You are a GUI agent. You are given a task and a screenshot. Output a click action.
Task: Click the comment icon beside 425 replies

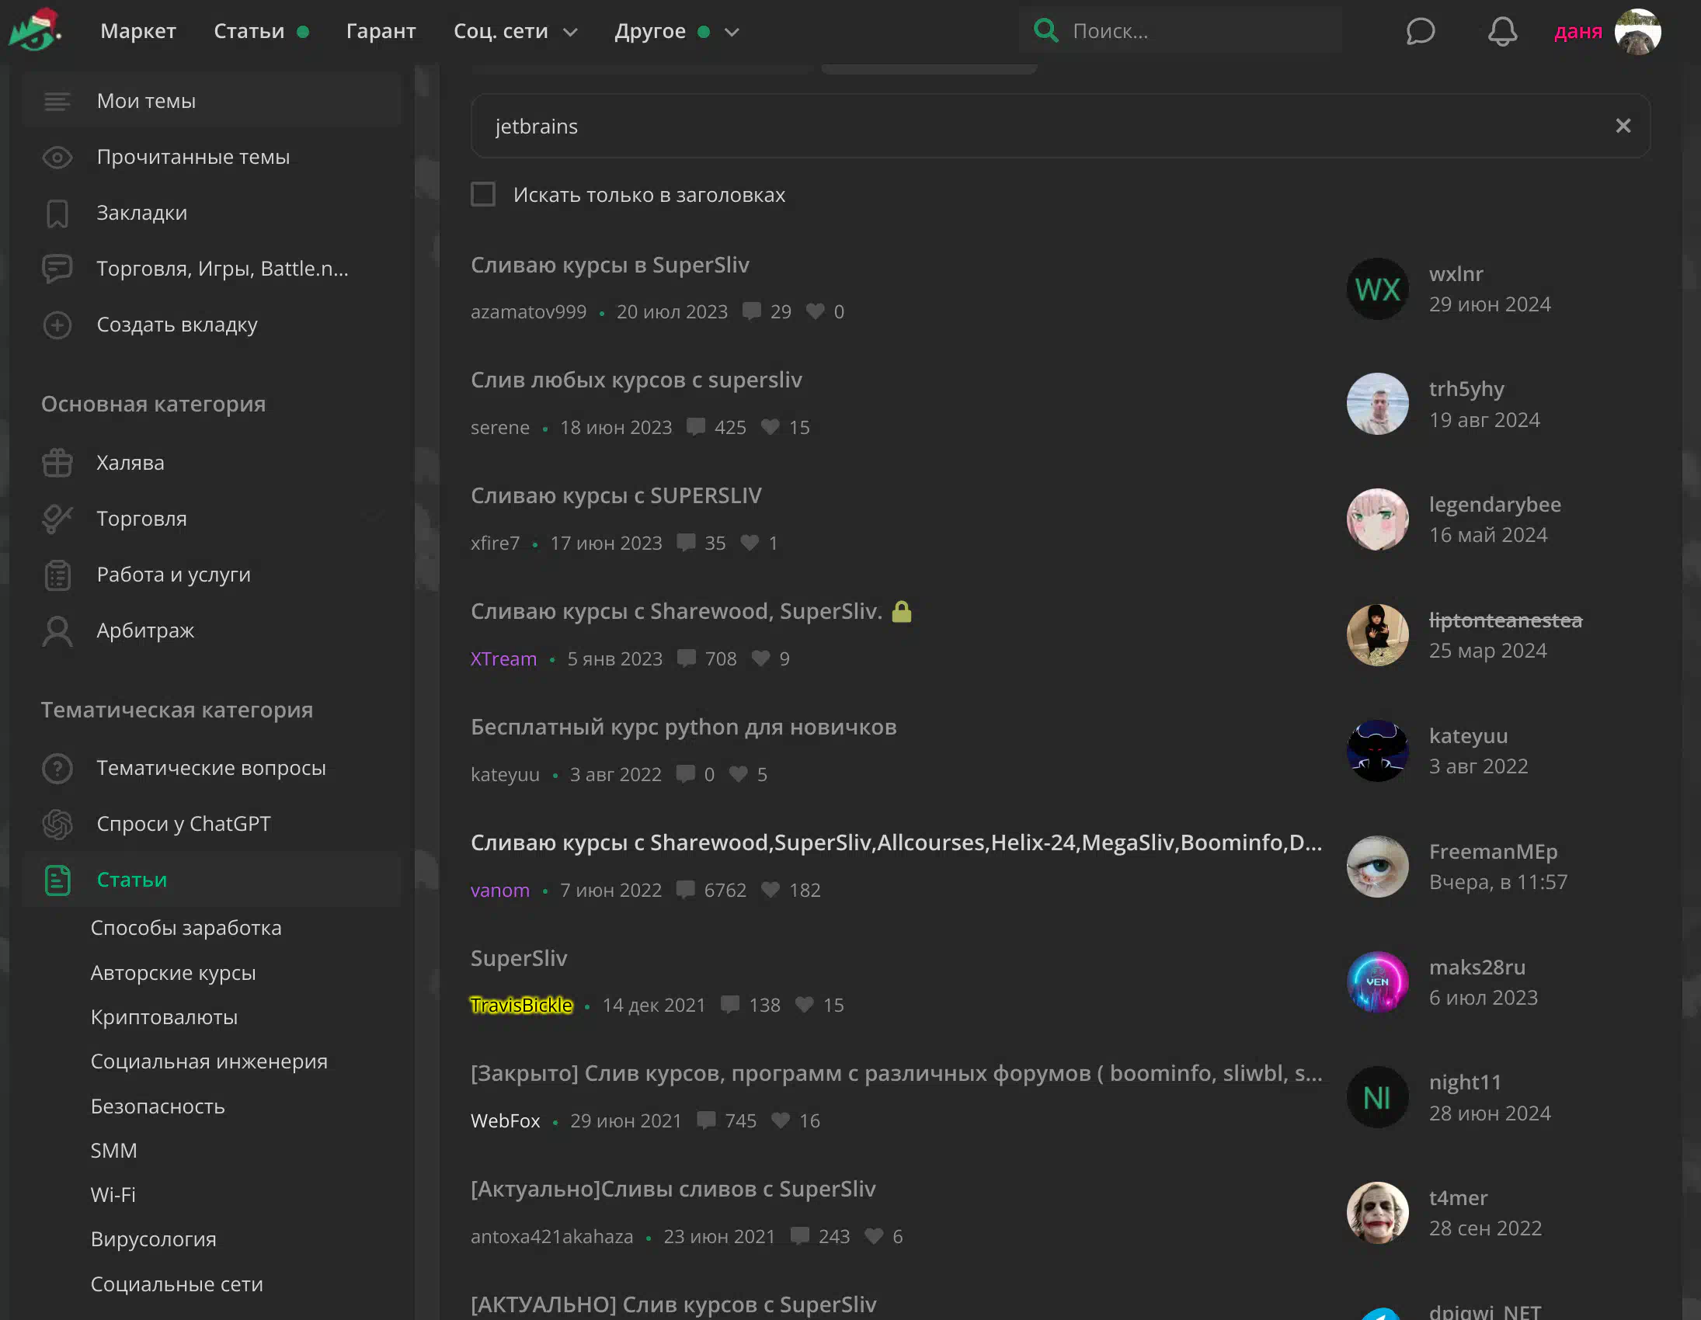point(695,427)
